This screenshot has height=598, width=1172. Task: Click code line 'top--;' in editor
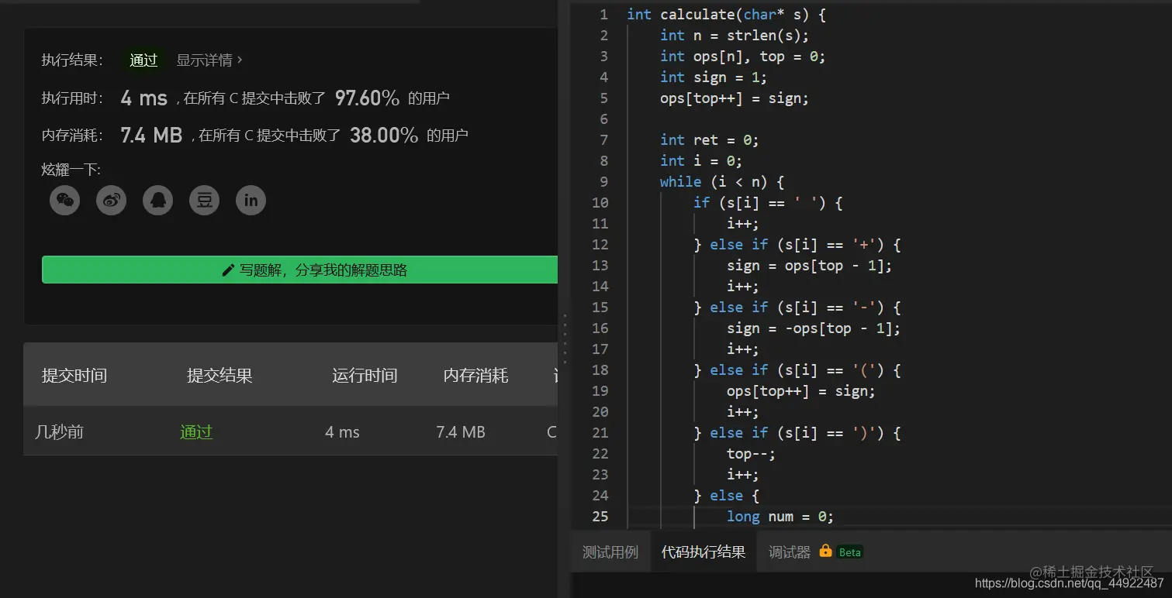pos(751,453)
